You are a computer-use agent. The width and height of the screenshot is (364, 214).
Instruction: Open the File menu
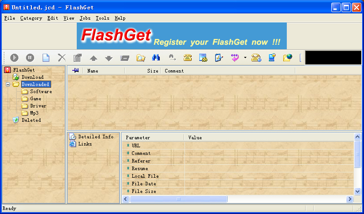point(9,18)
